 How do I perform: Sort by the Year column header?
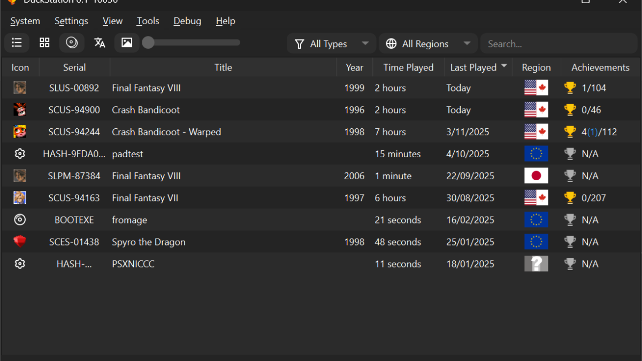point(354,67)
